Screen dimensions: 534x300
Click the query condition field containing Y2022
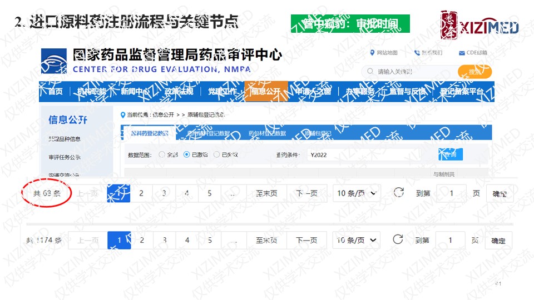367,155
